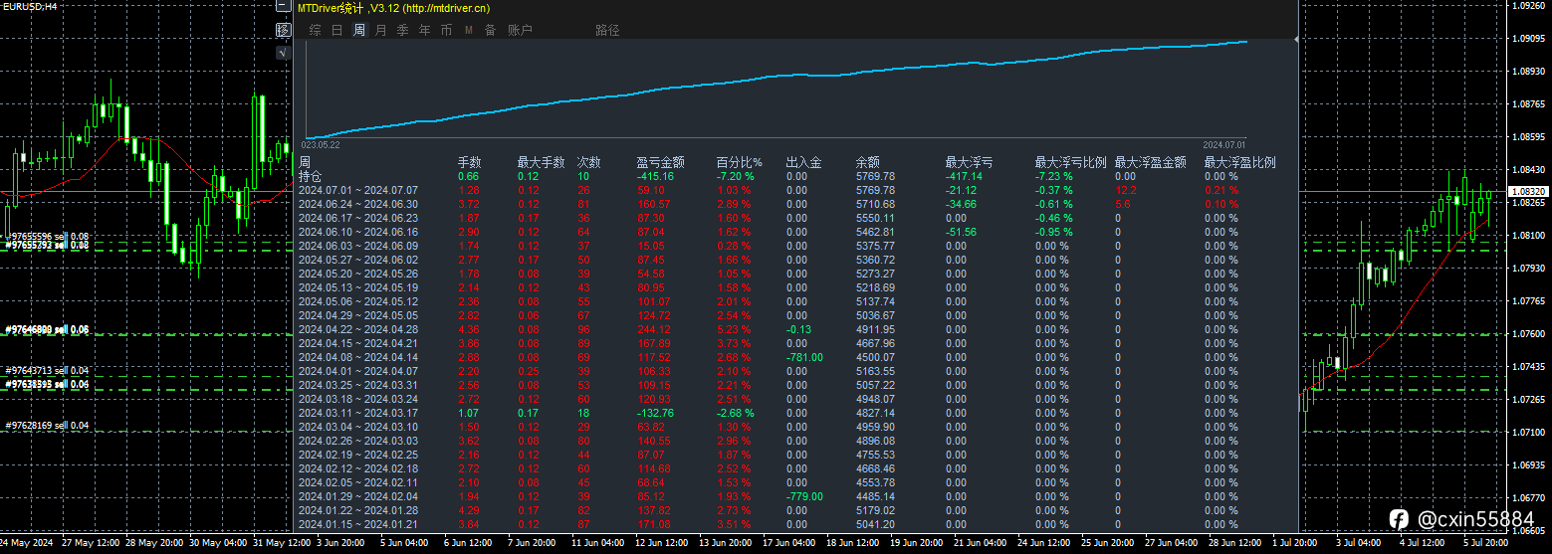Image resolution: width=1552 pixels, height=554 pixels.
Task: Click the -781.00 withdrawal value
Action: [x=804, y=357]
